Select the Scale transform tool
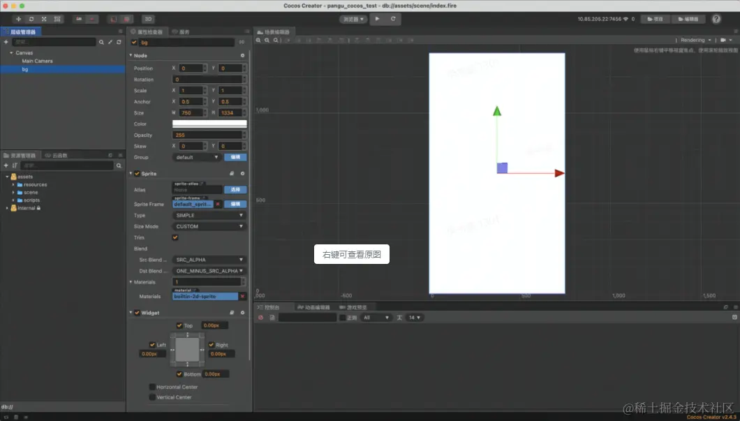This screenshot has width=740, height=421. coord(44,19)
